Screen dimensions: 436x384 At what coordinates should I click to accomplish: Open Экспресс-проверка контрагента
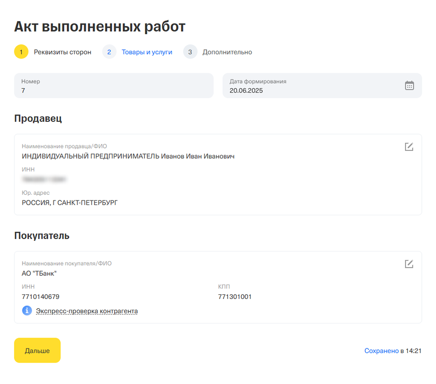click(87, 311)
